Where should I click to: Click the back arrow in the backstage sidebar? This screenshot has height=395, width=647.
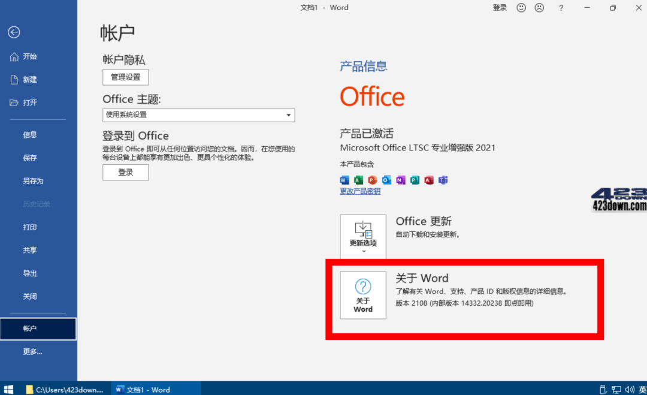point(14,32)
